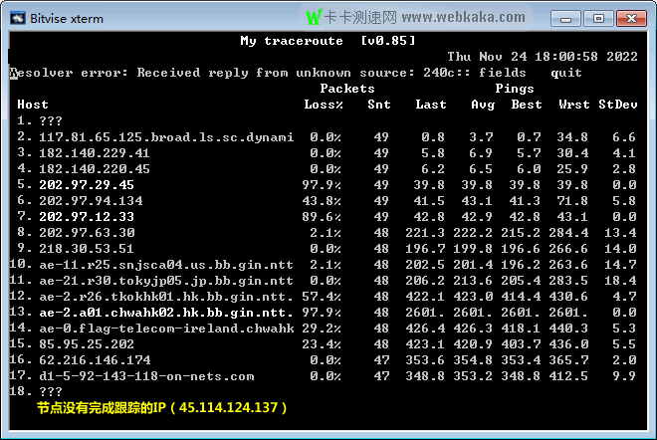The height and width of the screenshot is (440, 657).
Task: Click the green W watermark logo
Action: pos(314,17)
